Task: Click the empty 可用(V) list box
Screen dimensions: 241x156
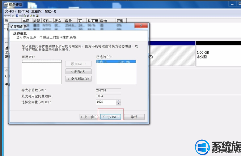Action: [42, 72]
